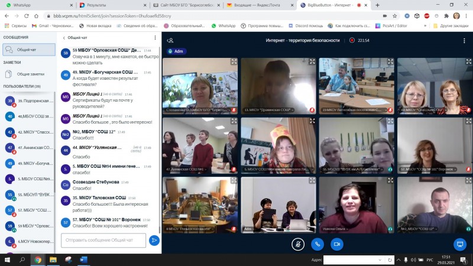473x266 pixels.
Task: Unmute microphone in the bottom control bar
Action: (298, 243)
